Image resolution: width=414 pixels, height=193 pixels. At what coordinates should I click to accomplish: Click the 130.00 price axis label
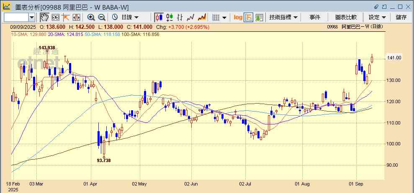pyautogui.click(x=394, y=80)
